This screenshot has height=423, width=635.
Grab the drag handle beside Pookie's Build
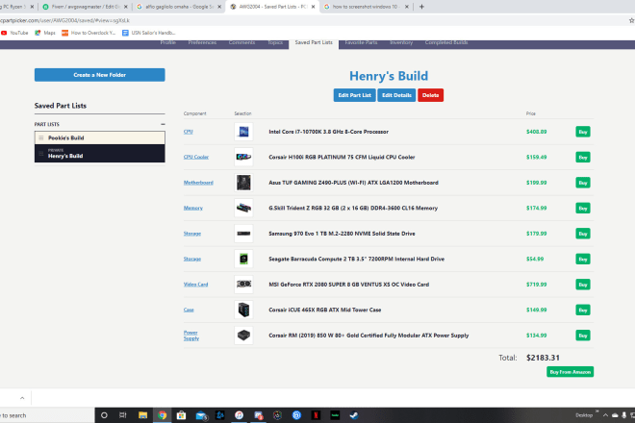pos(41,138)
